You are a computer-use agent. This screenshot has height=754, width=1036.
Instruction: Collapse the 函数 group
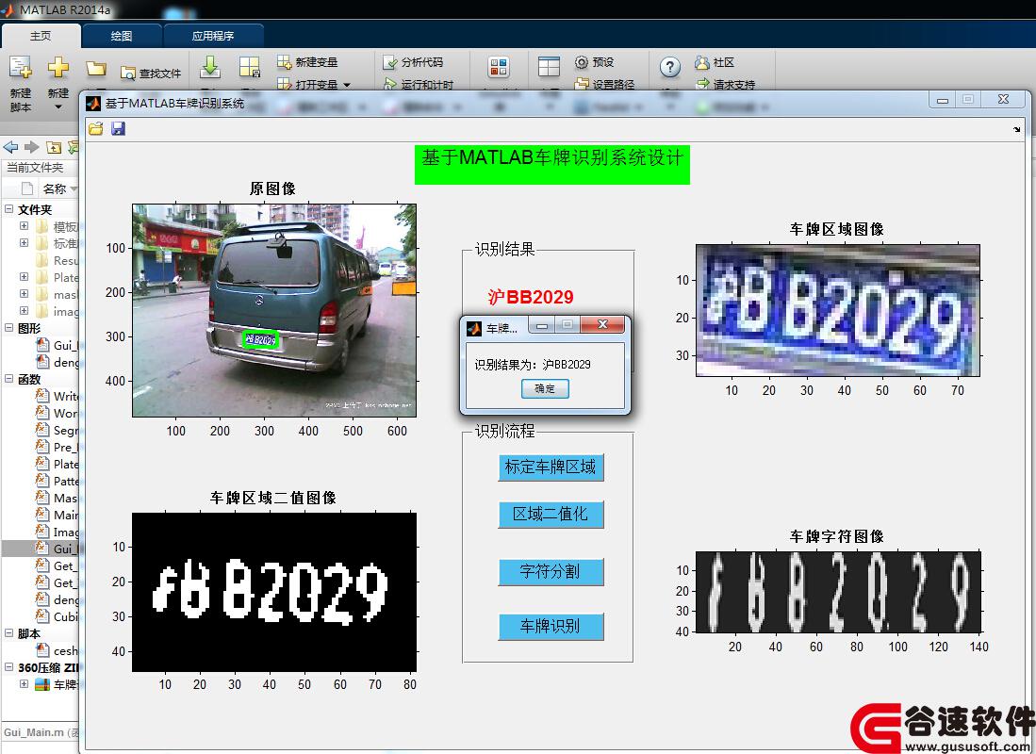9,379
